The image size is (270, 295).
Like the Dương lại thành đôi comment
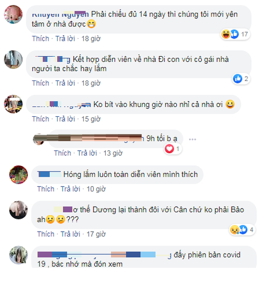coord(46,234)
